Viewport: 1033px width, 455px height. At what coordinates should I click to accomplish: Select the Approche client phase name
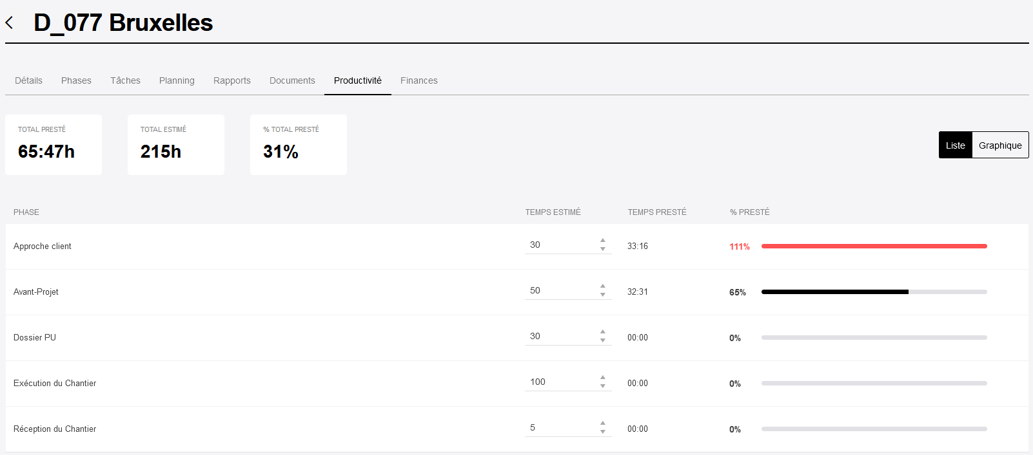(x=43, y=246)
